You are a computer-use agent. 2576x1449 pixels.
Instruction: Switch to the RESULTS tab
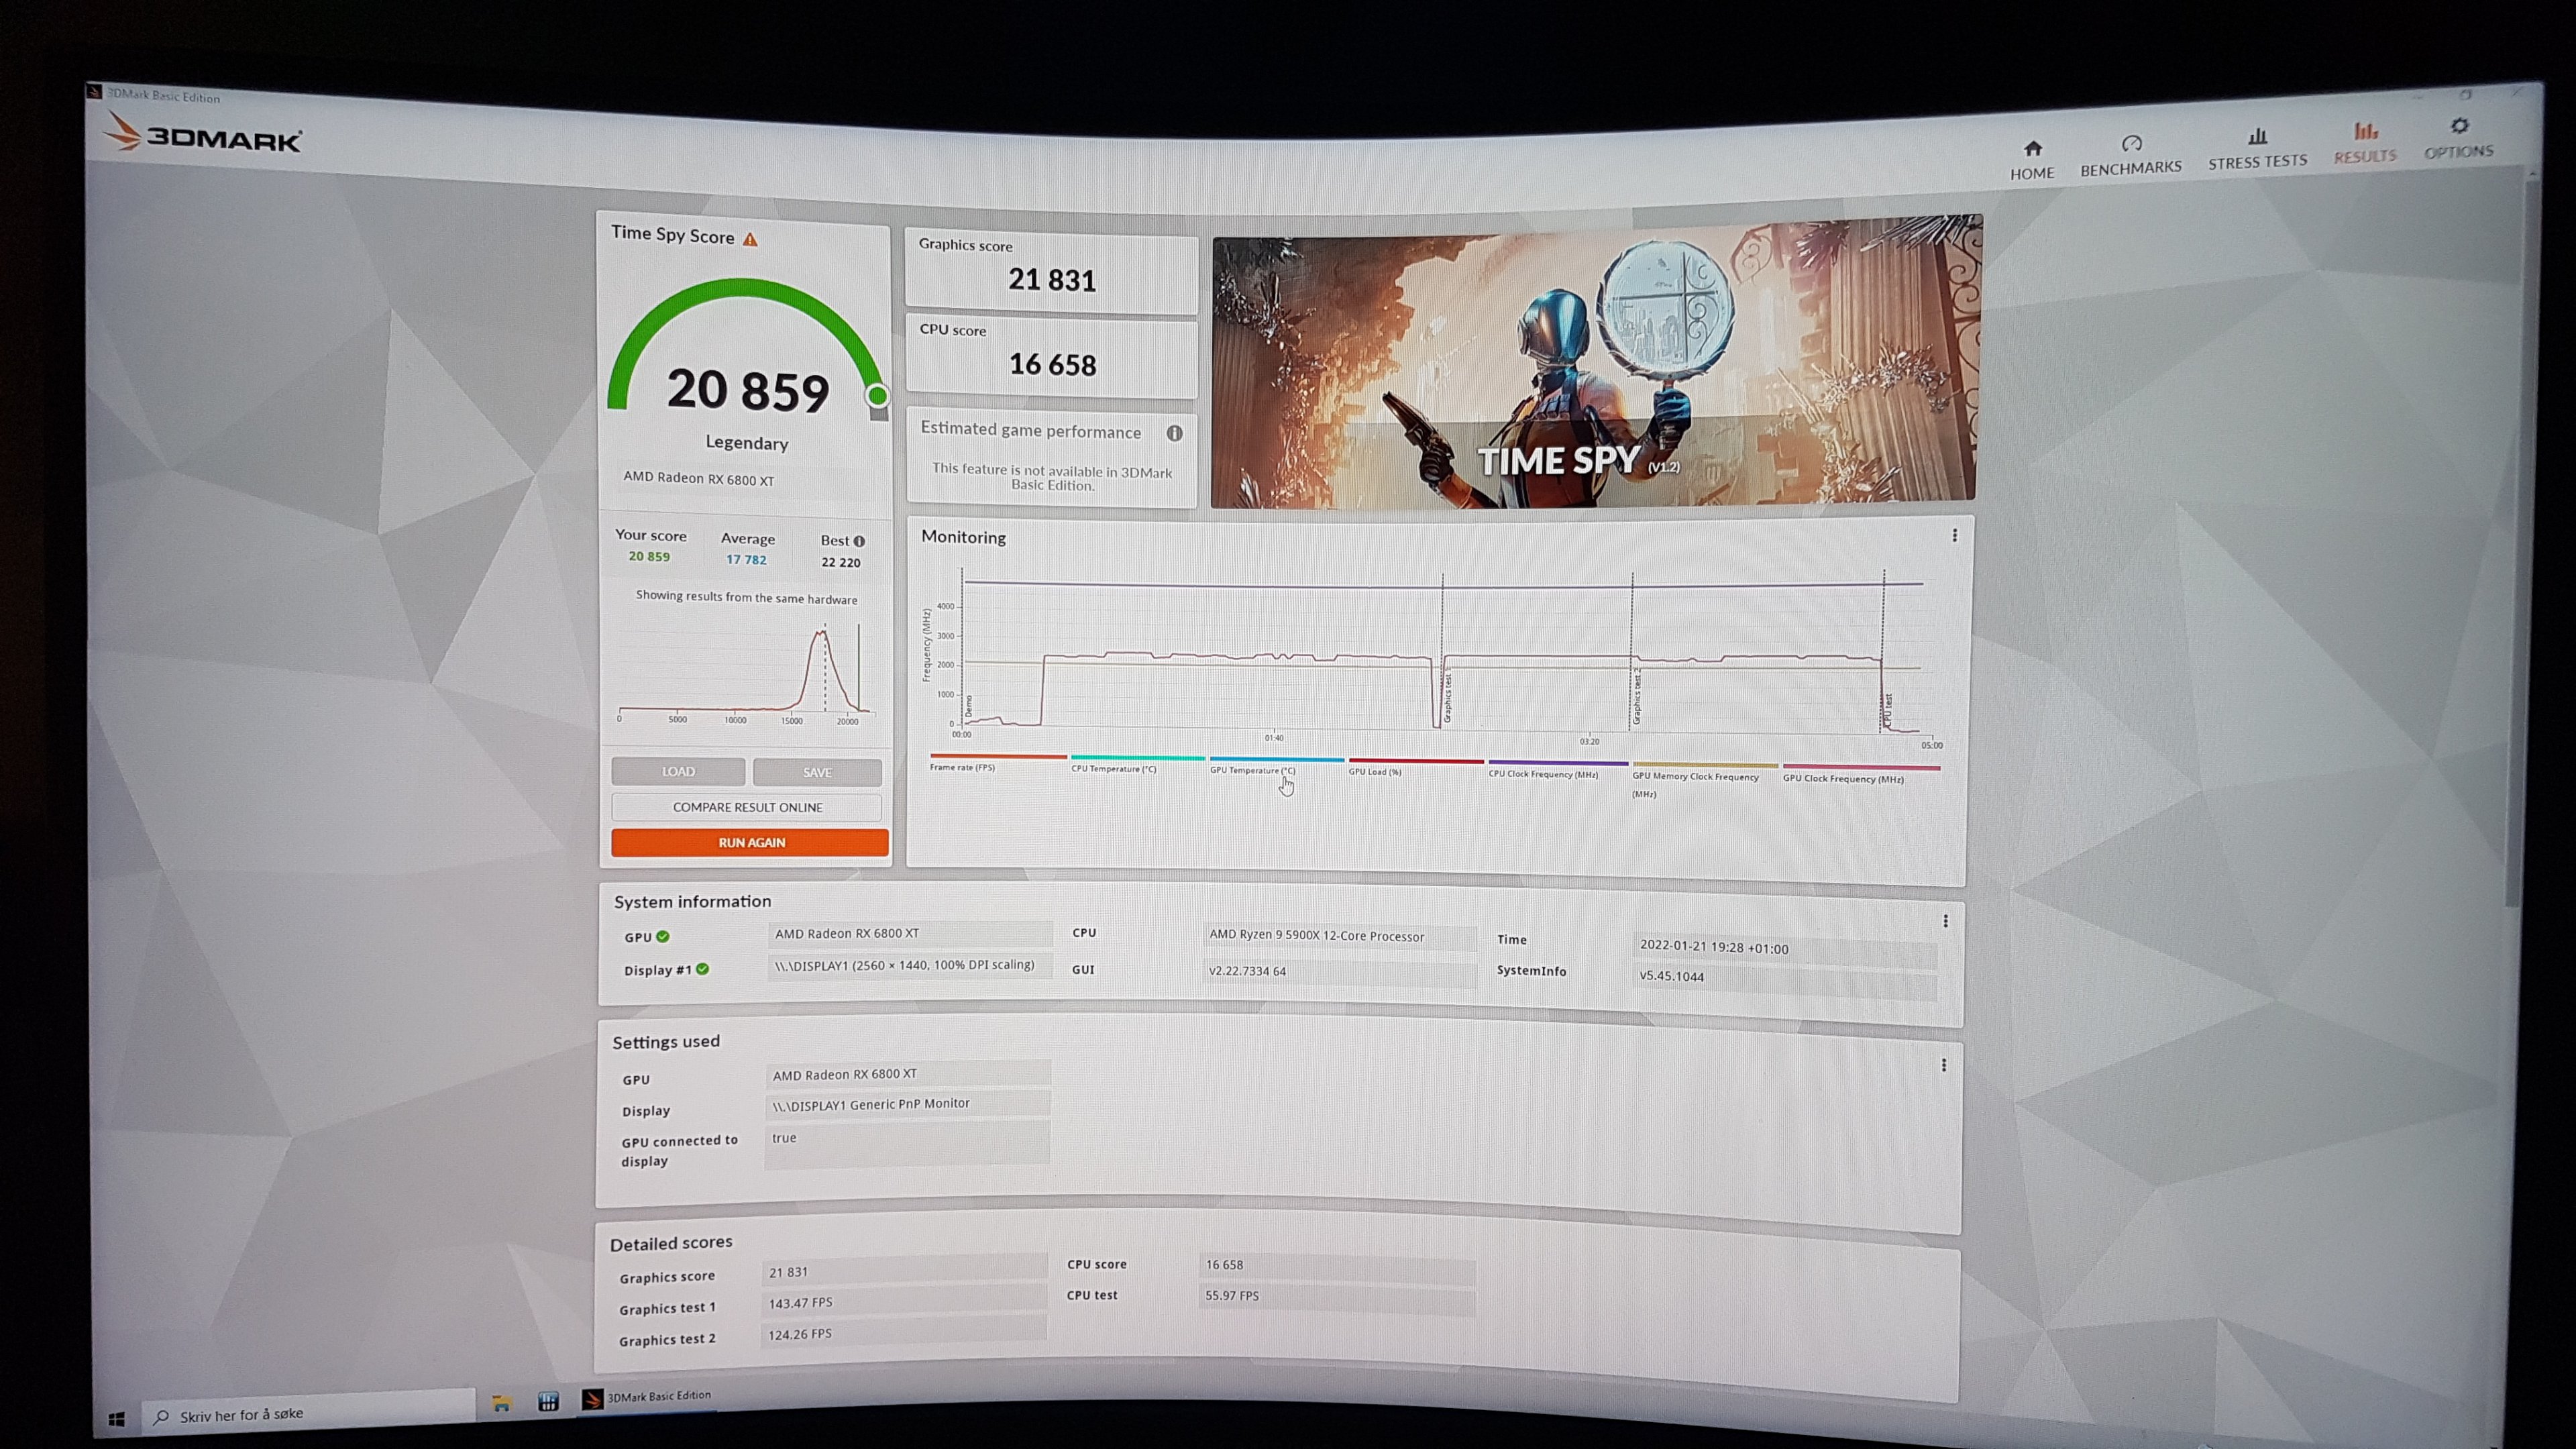click(x=2365, y=143)
